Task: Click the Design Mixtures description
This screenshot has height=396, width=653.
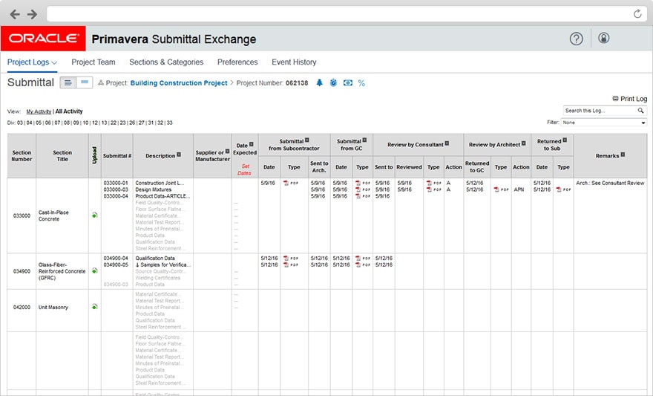Action: pos(154,189)
